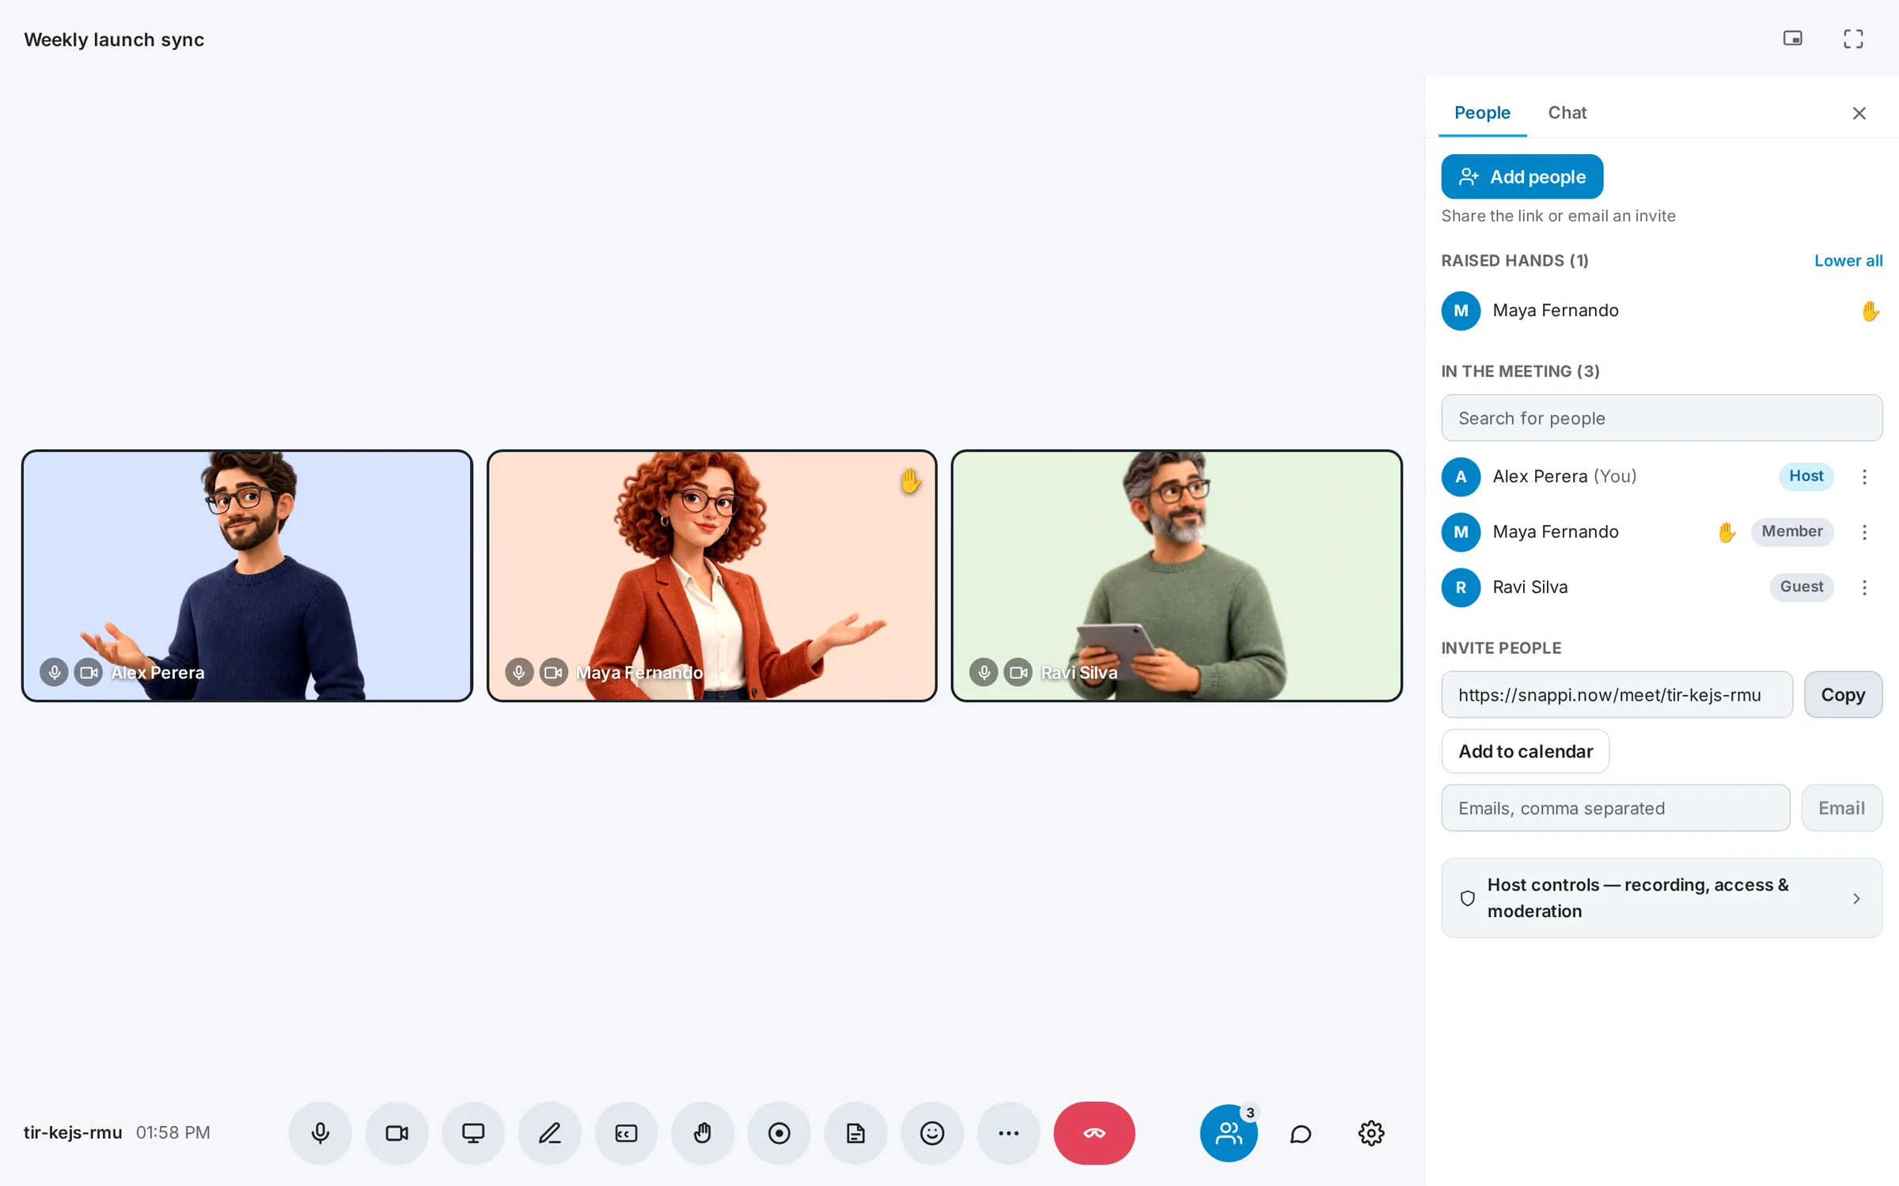Viewport: 1899px width, 1186px height.
Task: Send invites with Email button
Action: [1841, 808]
